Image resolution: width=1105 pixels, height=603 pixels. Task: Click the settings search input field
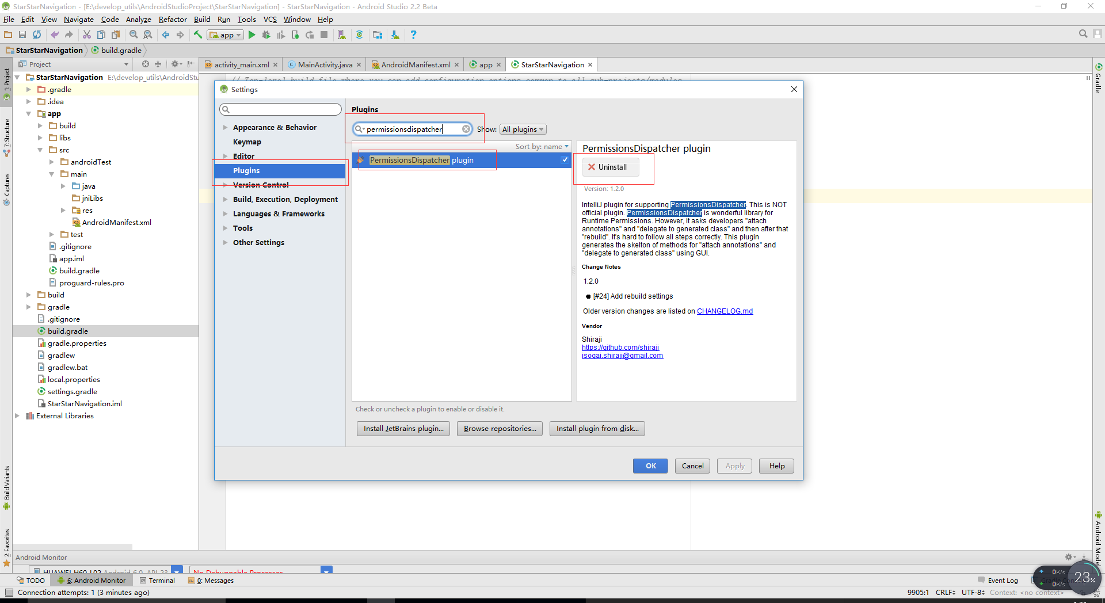click(x=281, y=109)
